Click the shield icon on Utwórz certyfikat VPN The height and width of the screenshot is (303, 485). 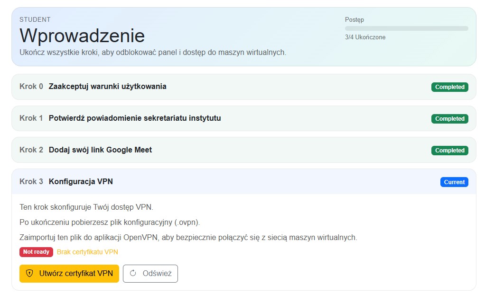[x=29, y=274]
